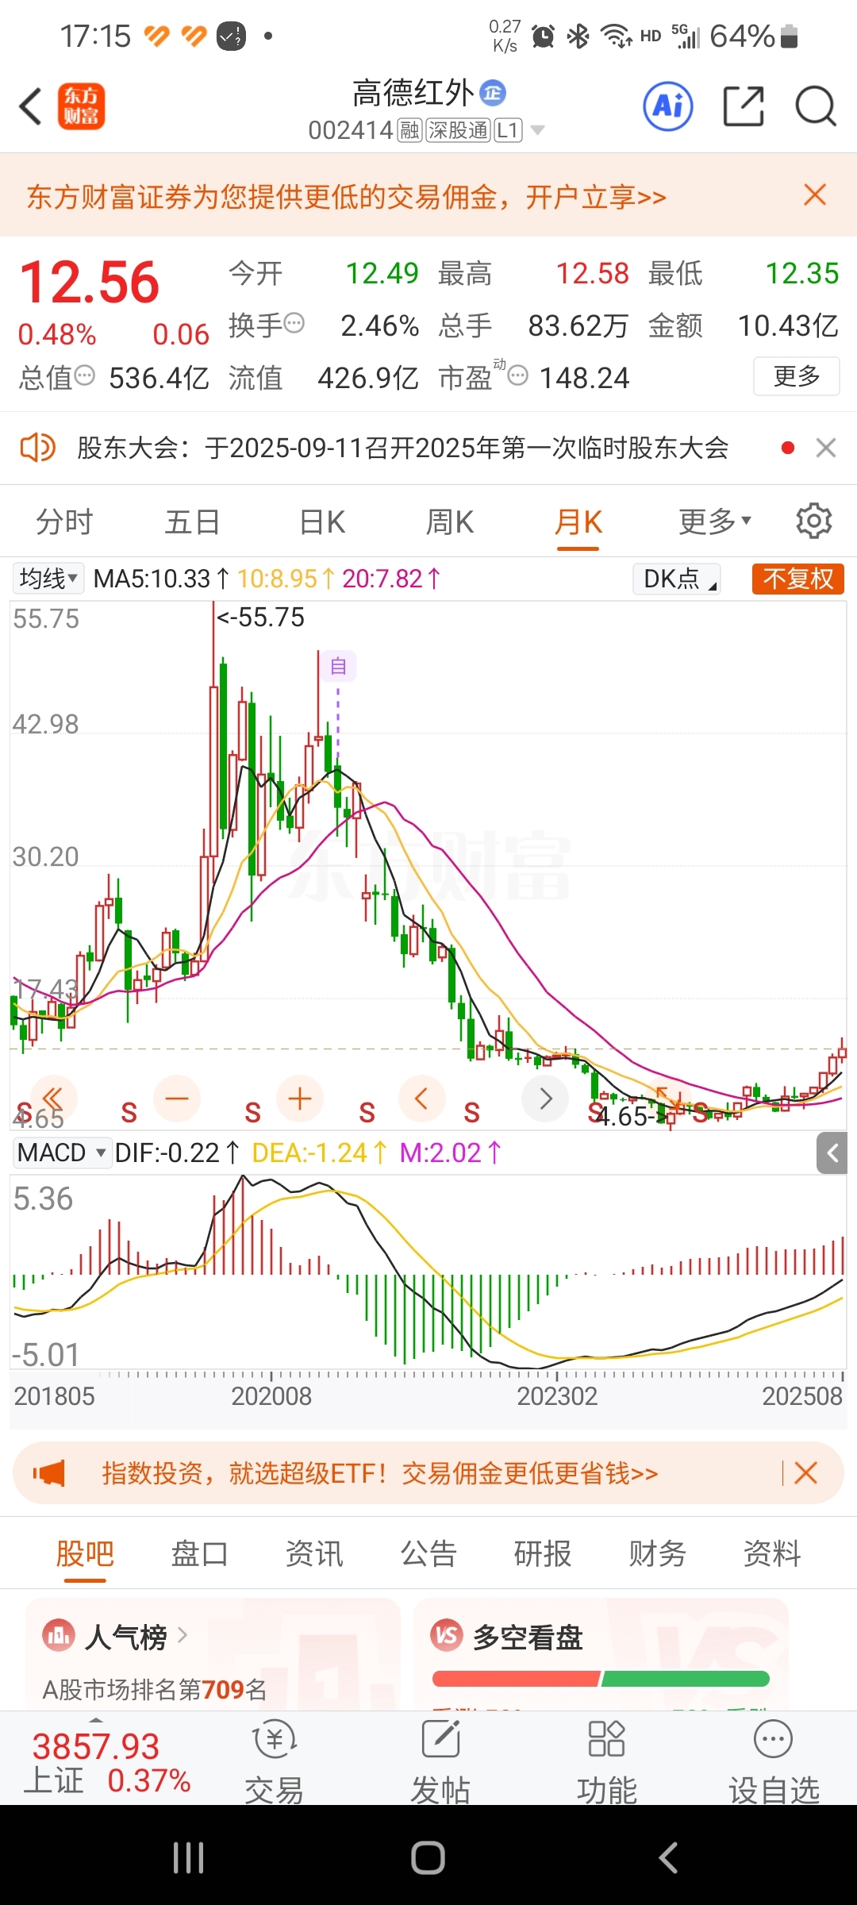
Task: Tap the blue 企 badge beside 高德红外
Action: [x=493, y=93]
